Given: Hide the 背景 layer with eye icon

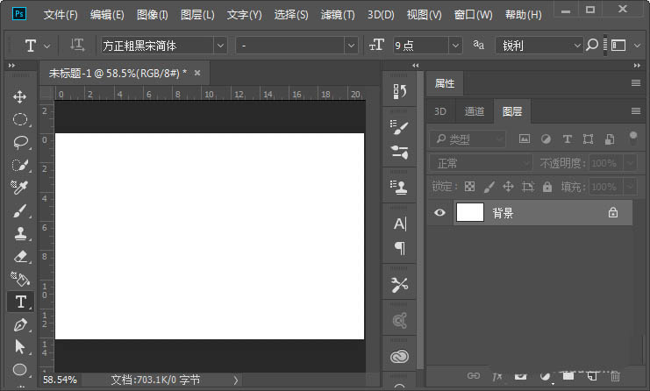Looking at the screenshot, I should (x=439, y=212).
